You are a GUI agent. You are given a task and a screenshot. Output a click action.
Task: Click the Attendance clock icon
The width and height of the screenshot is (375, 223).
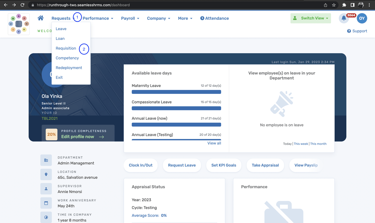(x=202, y=18)
